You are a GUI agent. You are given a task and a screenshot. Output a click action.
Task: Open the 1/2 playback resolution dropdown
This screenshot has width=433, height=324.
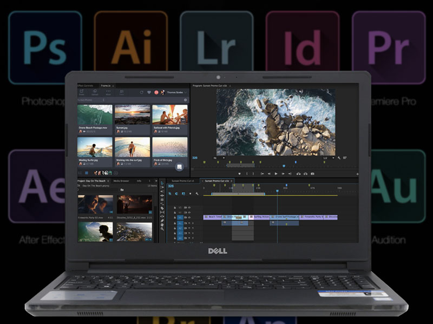tap(329, 158)
